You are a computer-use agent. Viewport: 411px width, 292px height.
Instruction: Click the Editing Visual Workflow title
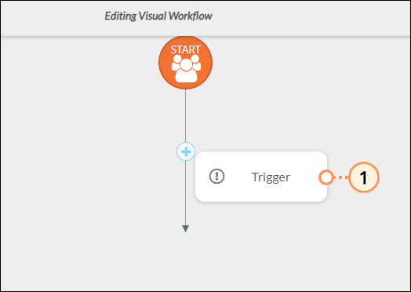(158, 16)
